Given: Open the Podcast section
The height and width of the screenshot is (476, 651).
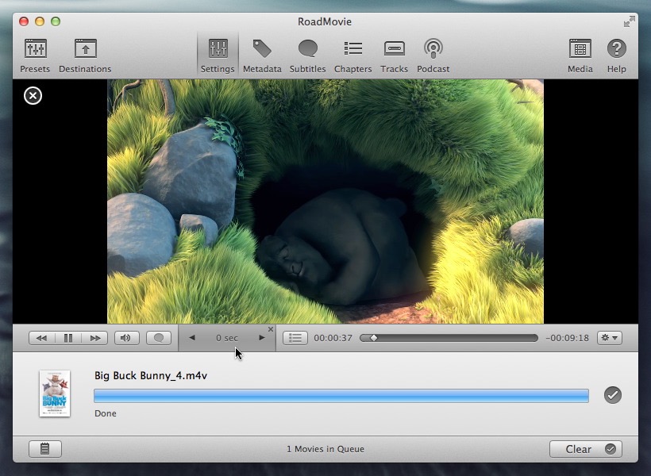Looking at the screenshot, I should click(433, 56).
